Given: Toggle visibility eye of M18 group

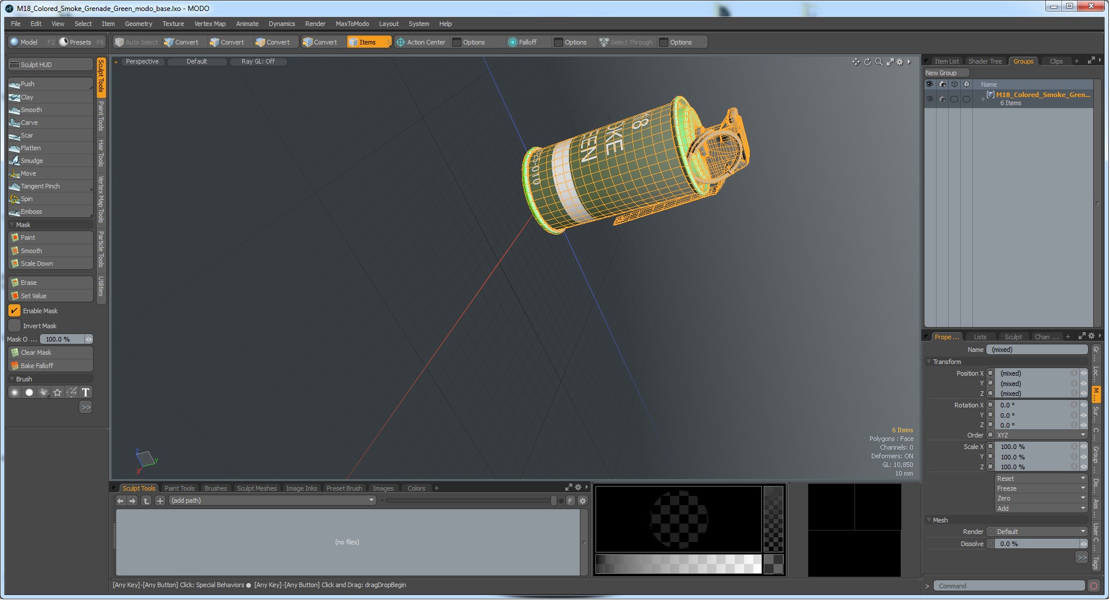Looking at the screenshot, I should [930, 99].
